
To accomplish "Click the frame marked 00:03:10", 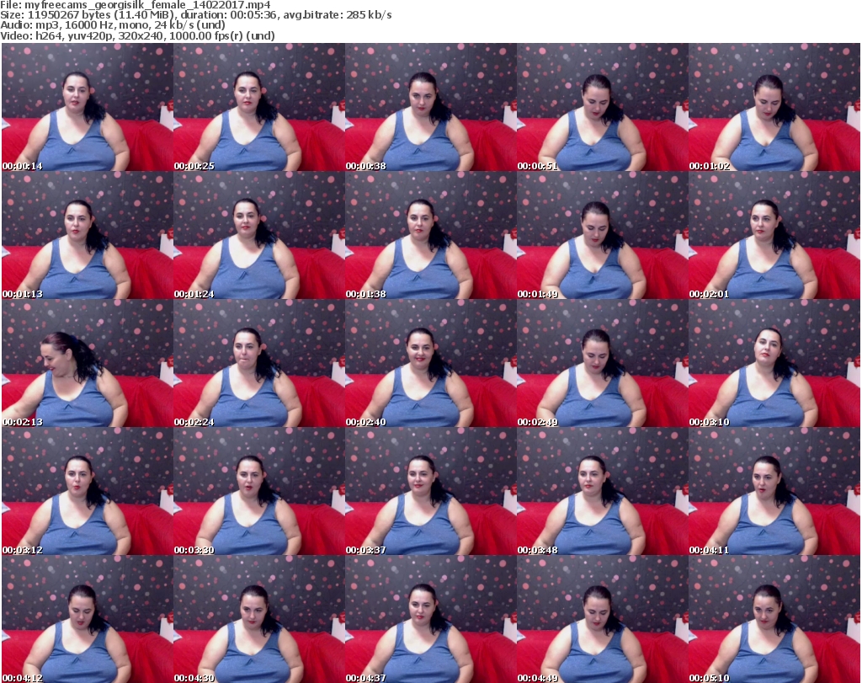I will click(774, 364).
